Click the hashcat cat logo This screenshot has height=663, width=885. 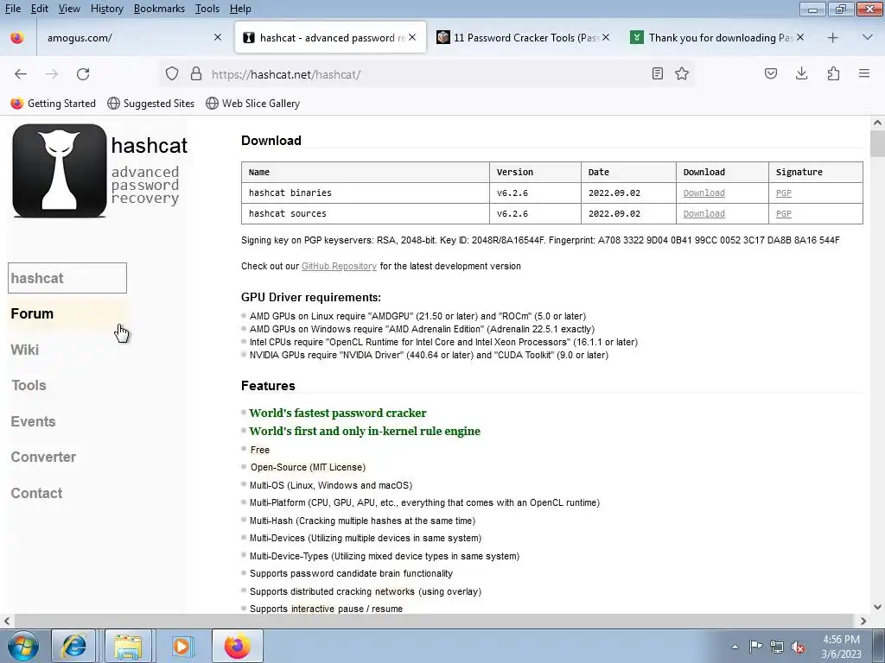pyautogui.click(x=60, y=171)
